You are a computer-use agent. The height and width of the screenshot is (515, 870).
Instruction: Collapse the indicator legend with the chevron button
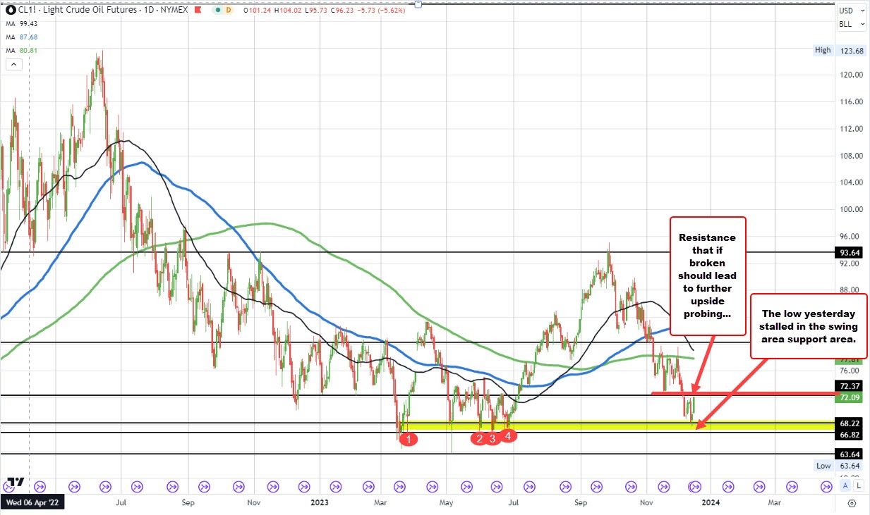(13, 65)
